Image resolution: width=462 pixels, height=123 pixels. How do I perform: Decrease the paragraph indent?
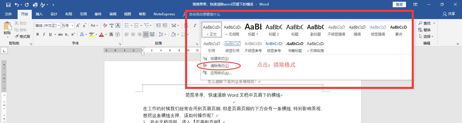click(x=158, y=25)
